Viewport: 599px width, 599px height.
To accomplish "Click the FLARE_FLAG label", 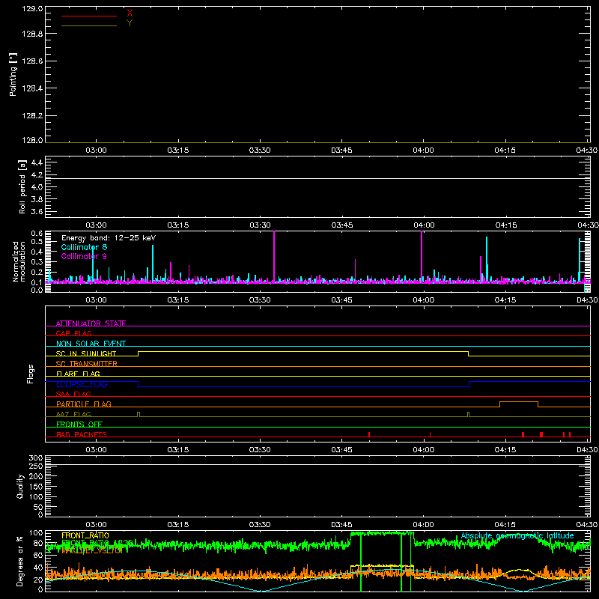I will [78, 374].
